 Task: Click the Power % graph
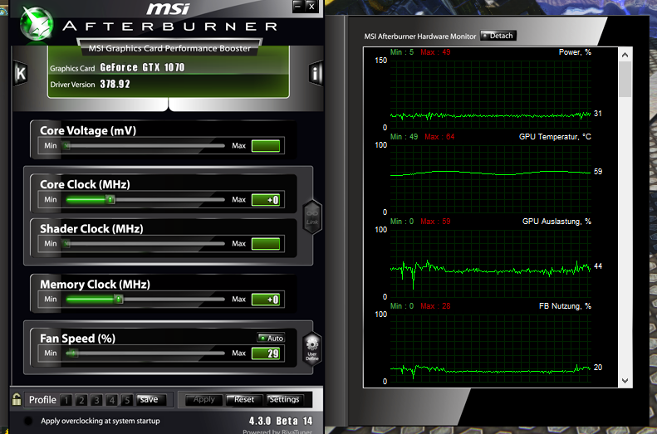click(x=490, y=94)
